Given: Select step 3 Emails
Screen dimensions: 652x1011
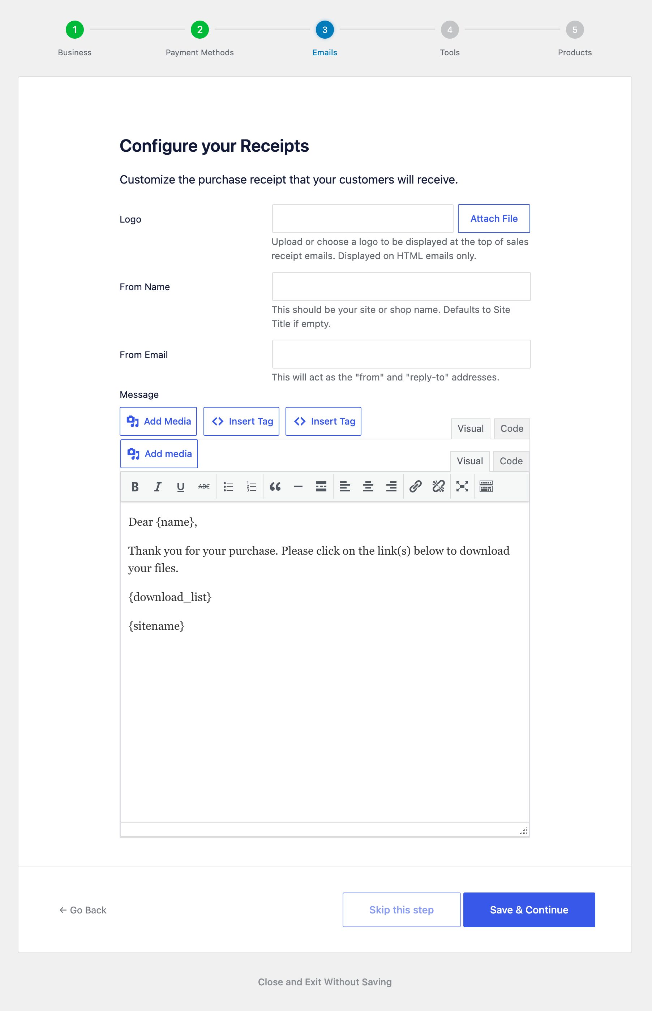Looking at the screenshot, I should click(x=325, y=30).
